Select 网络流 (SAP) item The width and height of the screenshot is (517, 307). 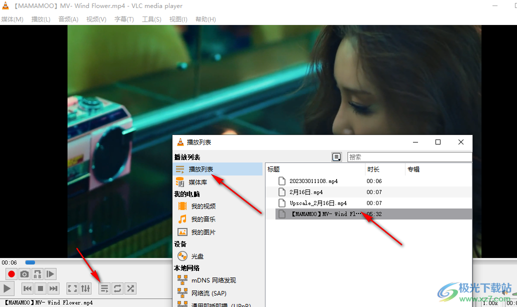click(208, 293)
